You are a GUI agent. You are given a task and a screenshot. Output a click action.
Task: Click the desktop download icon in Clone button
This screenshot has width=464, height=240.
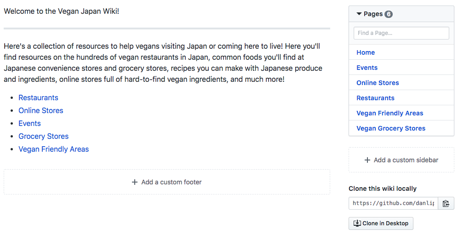pyautogui.click(x=357, y=223)
